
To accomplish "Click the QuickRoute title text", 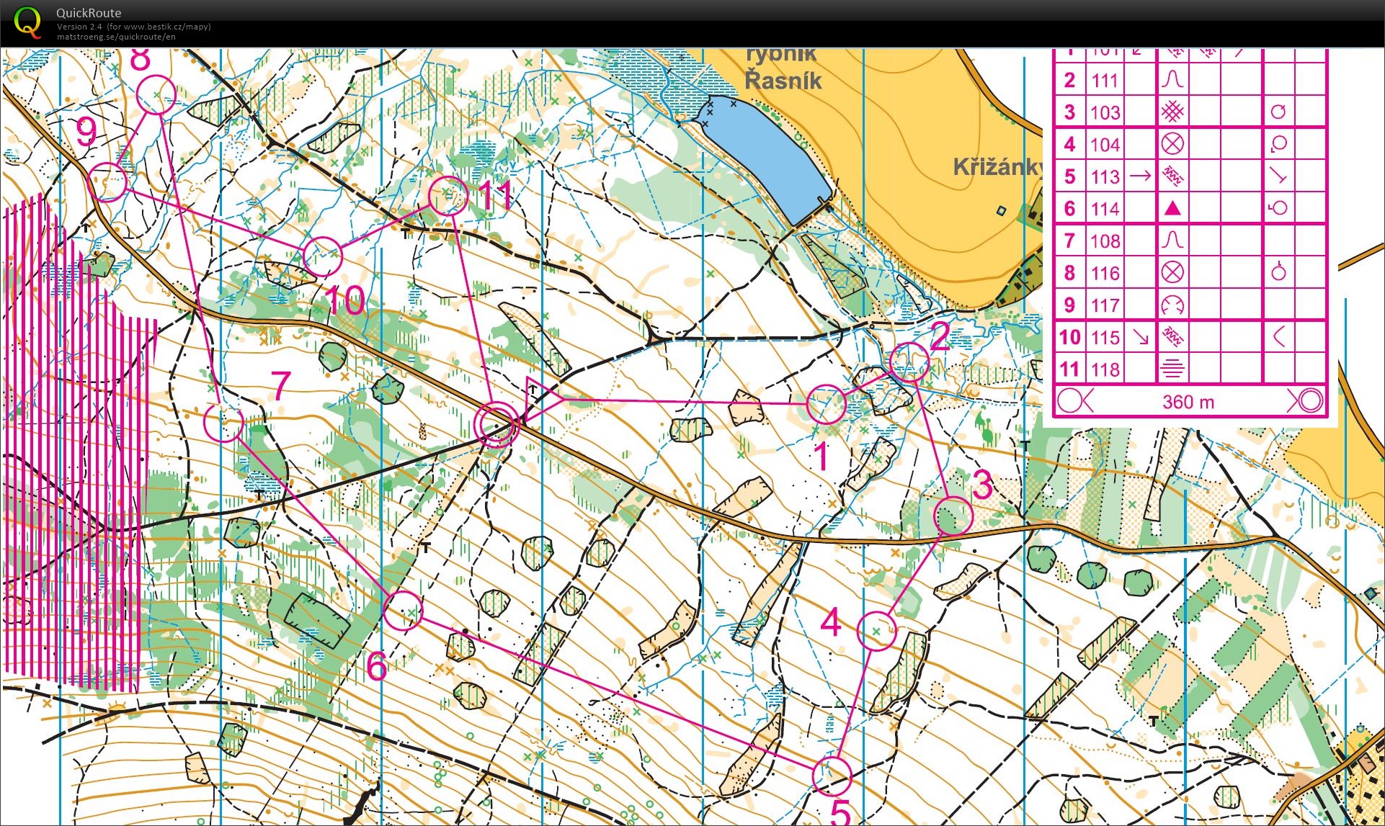I will click(x=89, y=13).
